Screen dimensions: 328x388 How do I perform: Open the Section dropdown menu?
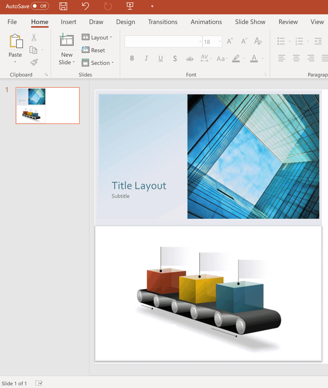point(98,63)
